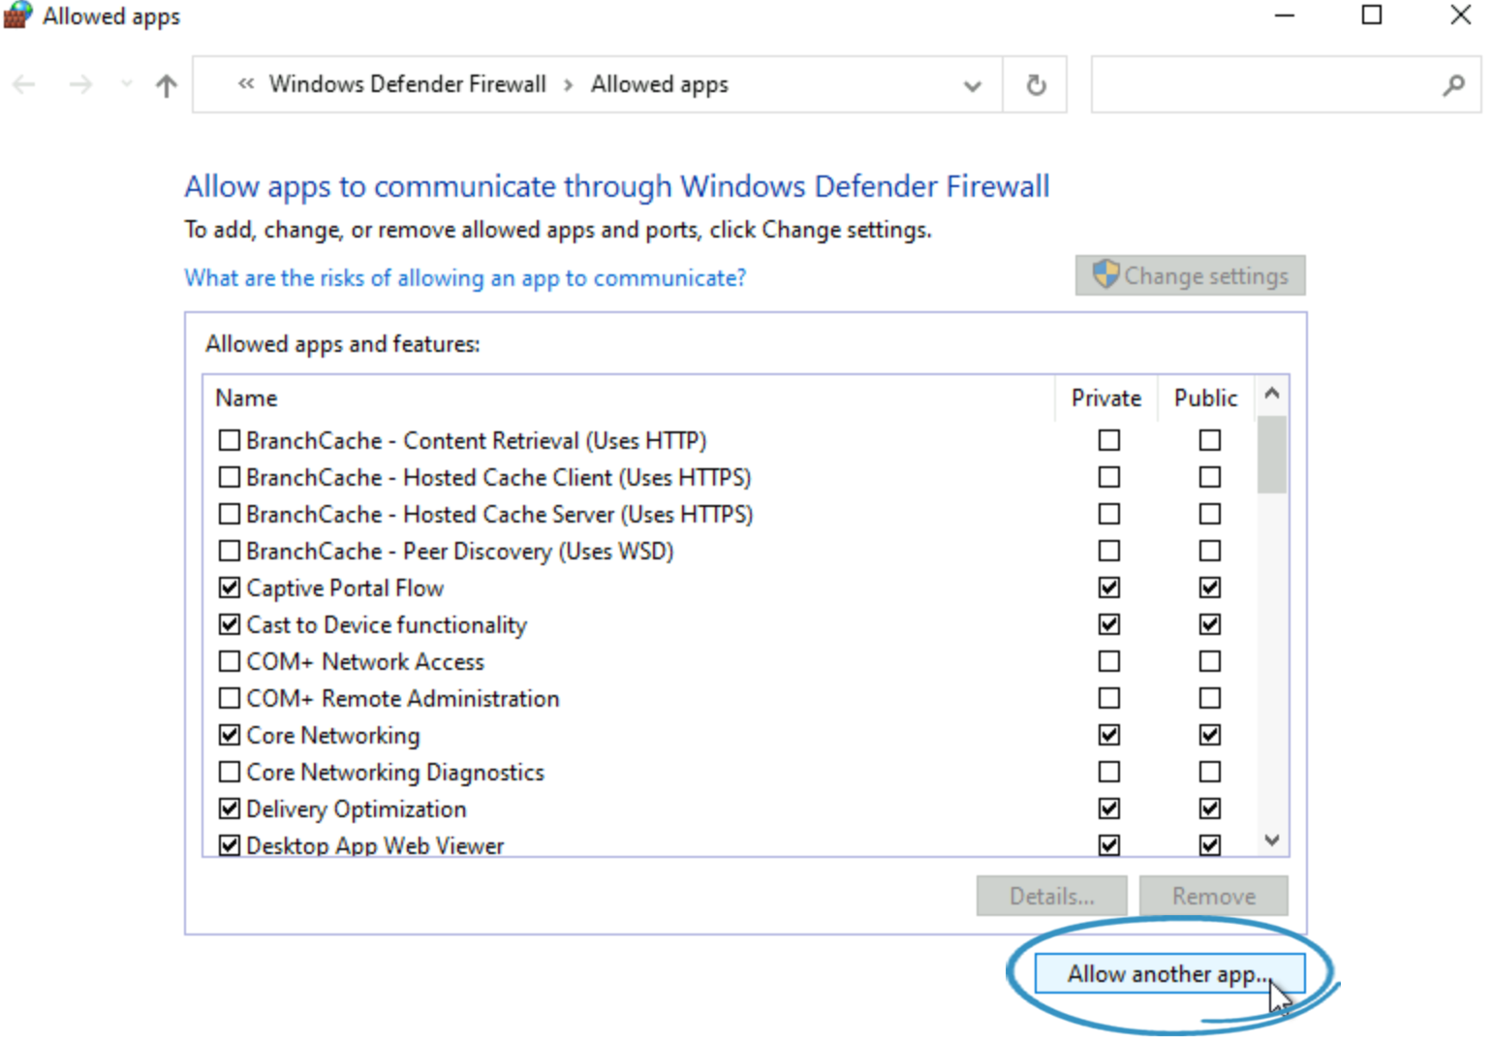The image size is (1493, 1046).
Task: Click the Private column header
Action: [1106, 398]
